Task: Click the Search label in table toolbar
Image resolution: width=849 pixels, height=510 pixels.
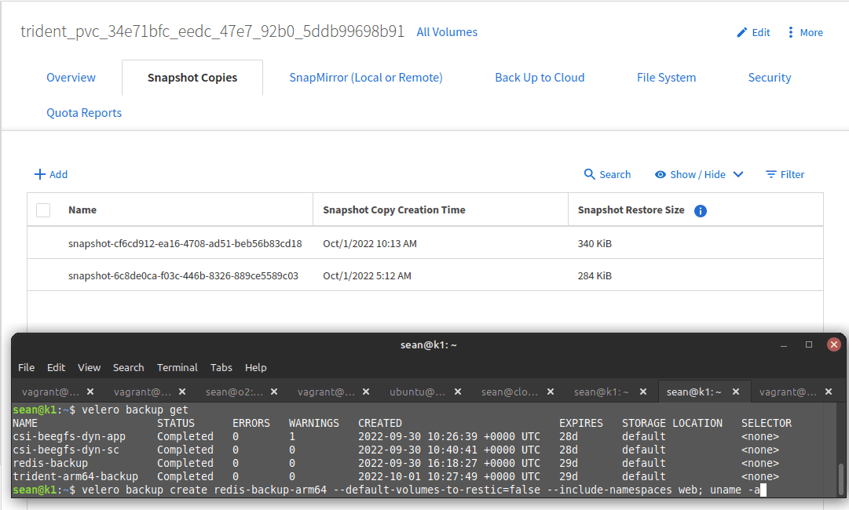Action: point(615,174)
